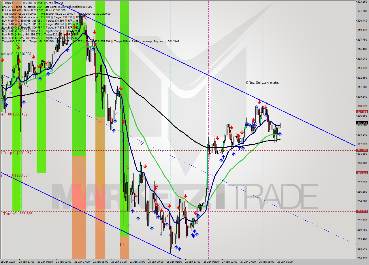Click the 'I V' wave label
The height and width of the screenshot is (265, 369).
tap(140, 143)
